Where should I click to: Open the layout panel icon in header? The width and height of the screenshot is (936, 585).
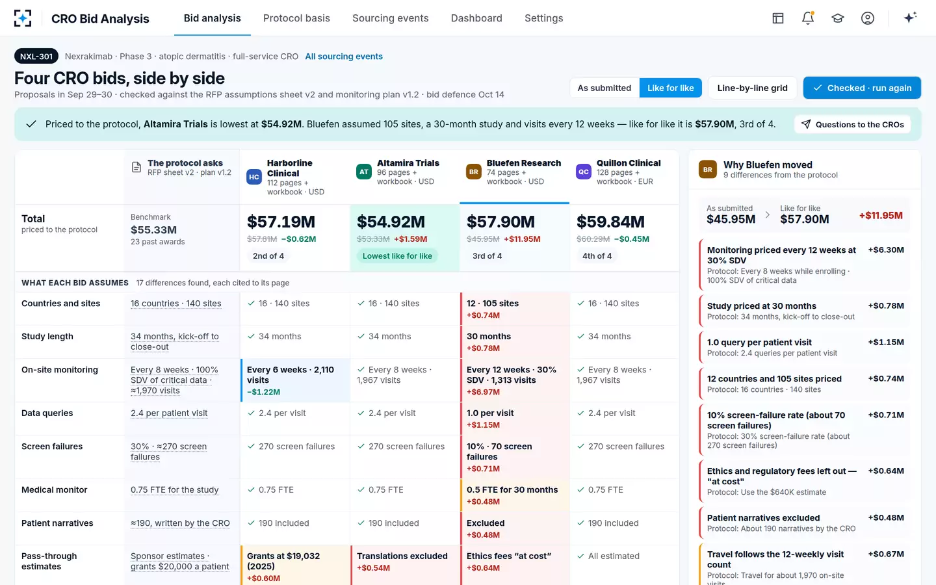778,18
